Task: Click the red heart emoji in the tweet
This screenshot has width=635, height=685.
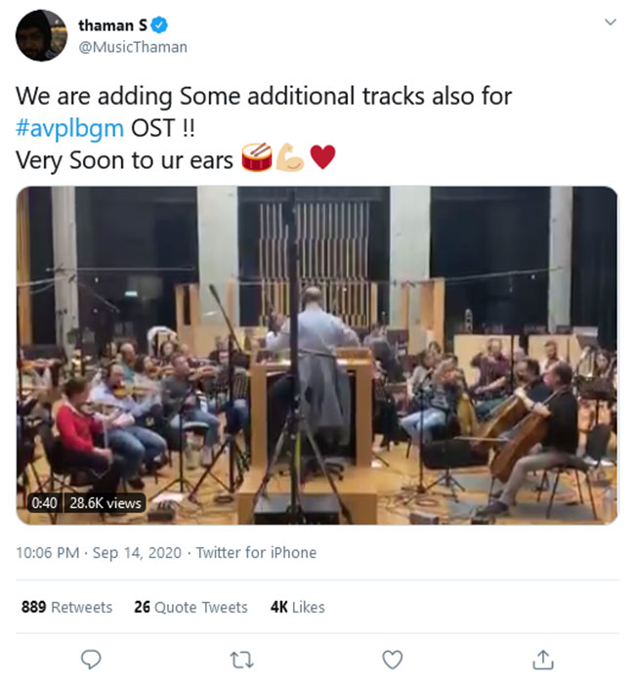Action: tap(321, 157)
